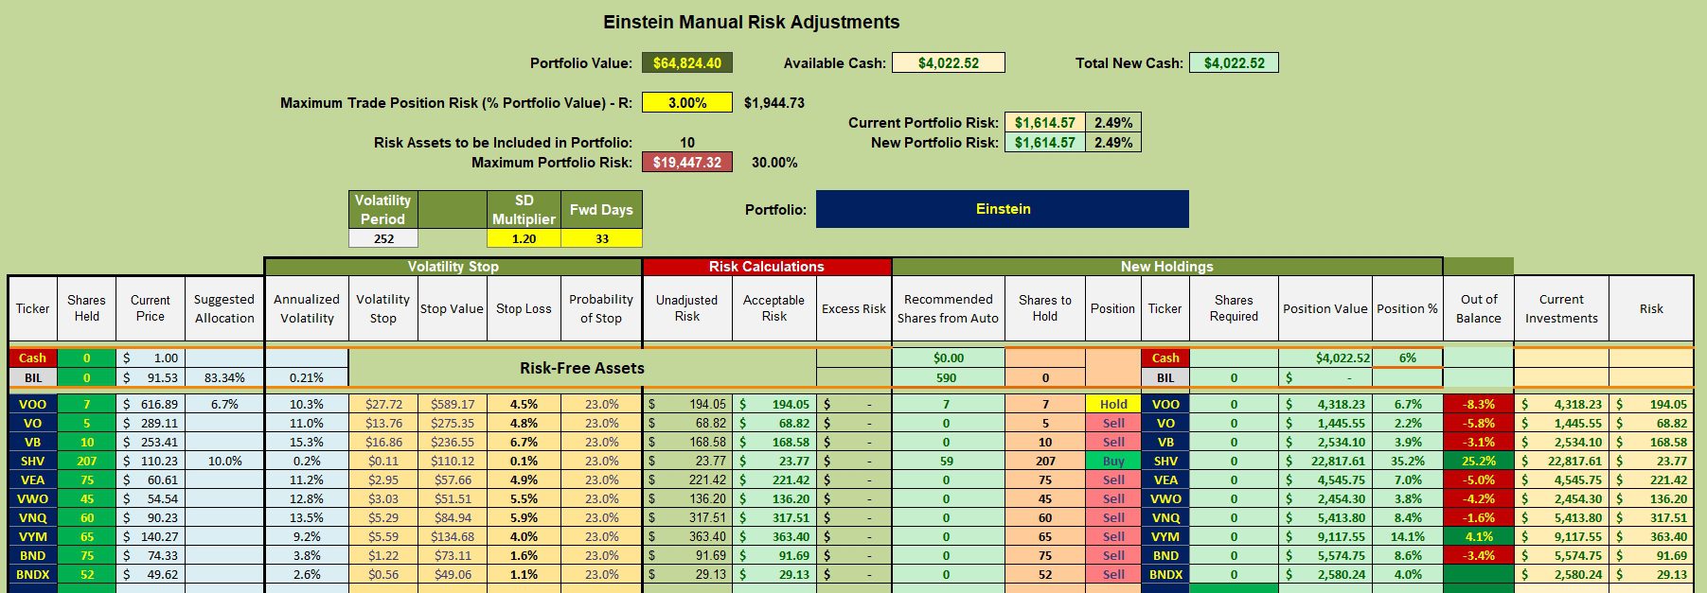Select the Einstein portfolio name cell
Screen dimensions: 1707x593
[x=1003, y=209]
